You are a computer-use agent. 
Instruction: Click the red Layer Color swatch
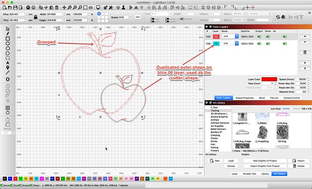pyautogui.click(x=269, y=79)
